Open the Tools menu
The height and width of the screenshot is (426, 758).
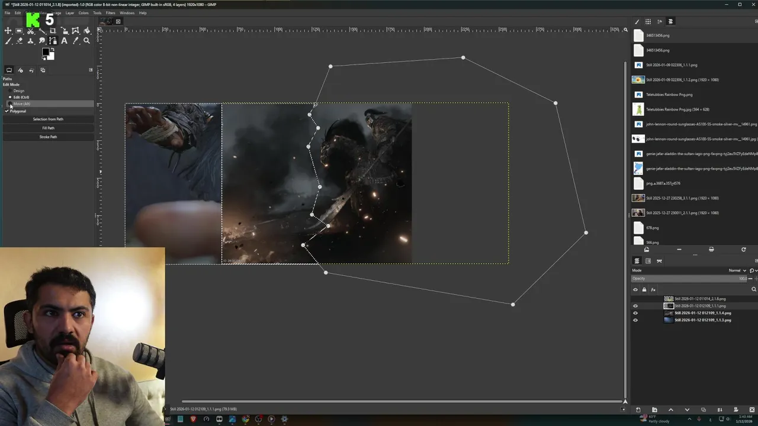coord(97,12)
